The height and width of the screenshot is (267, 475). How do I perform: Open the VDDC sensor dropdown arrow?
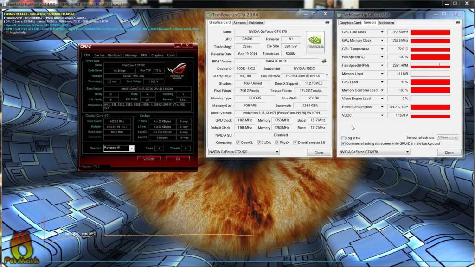(x=382, y=115)
